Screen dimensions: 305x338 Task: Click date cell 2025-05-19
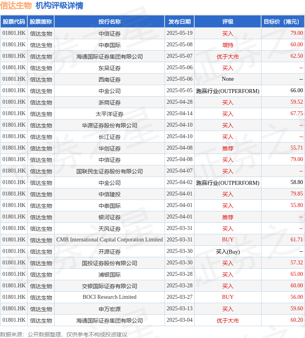pyautogui.click(x=180, y=33)
